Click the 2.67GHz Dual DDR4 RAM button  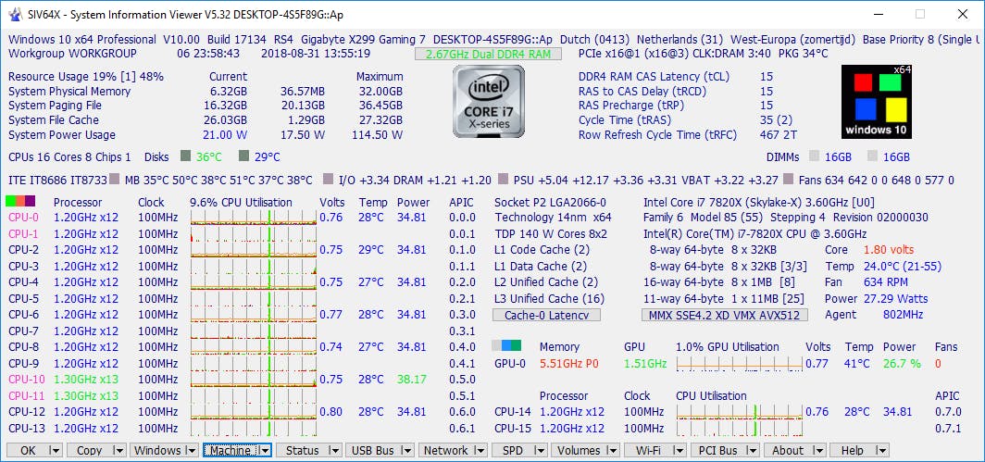click(488, 54)
